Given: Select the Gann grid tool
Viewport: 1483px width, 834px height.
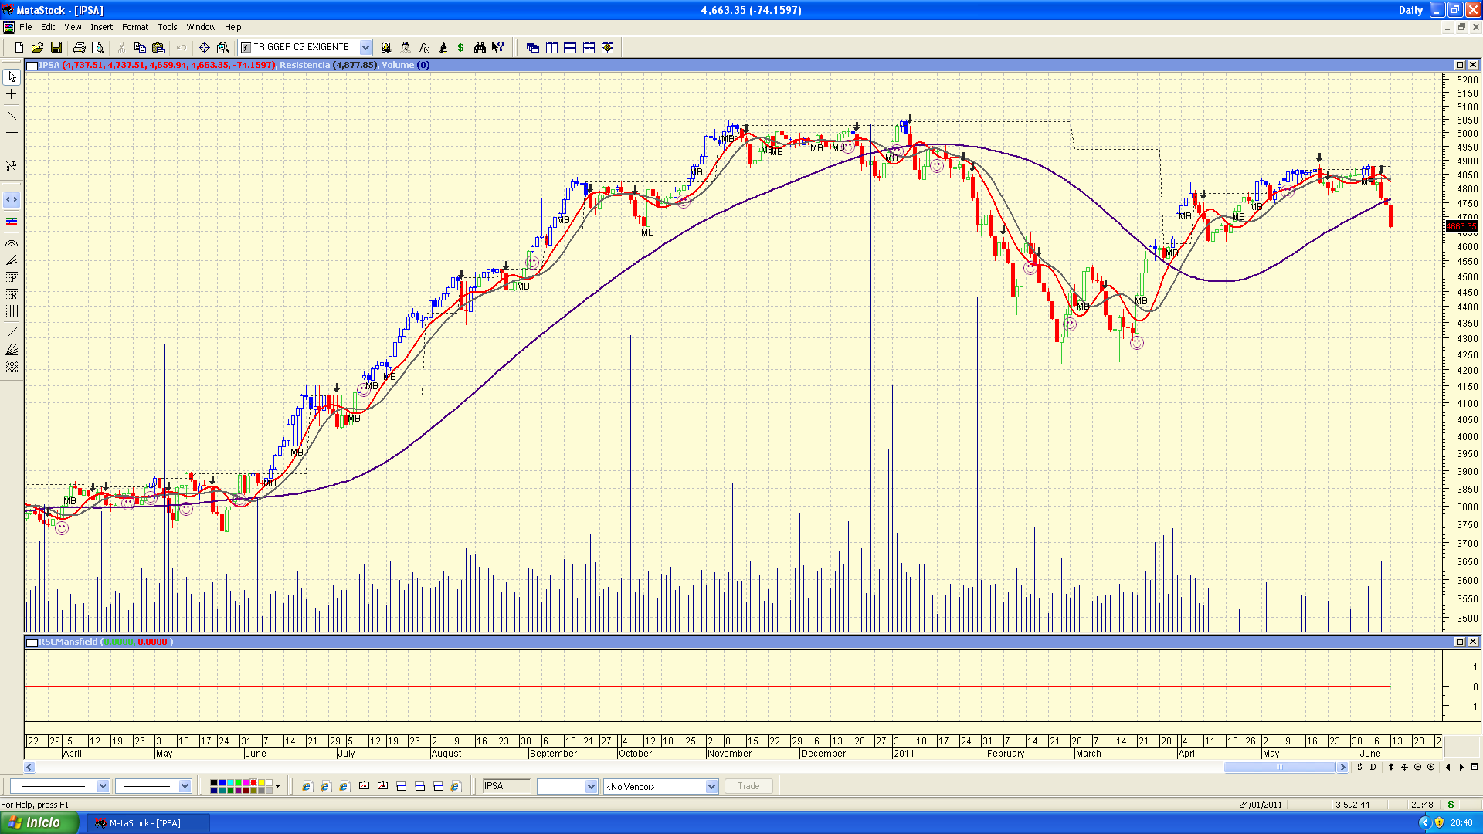Looking at the screenshot, I should [x=12, y=367].
